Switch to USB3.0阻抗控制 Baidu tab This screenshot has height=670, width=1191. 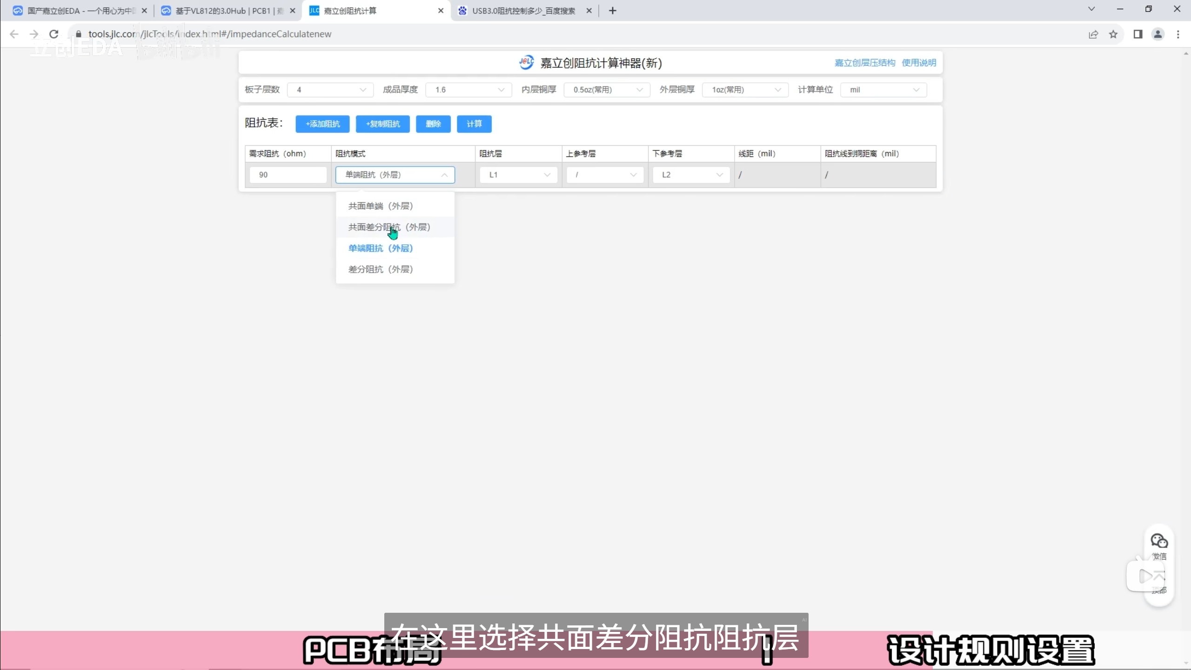(523, 11)
